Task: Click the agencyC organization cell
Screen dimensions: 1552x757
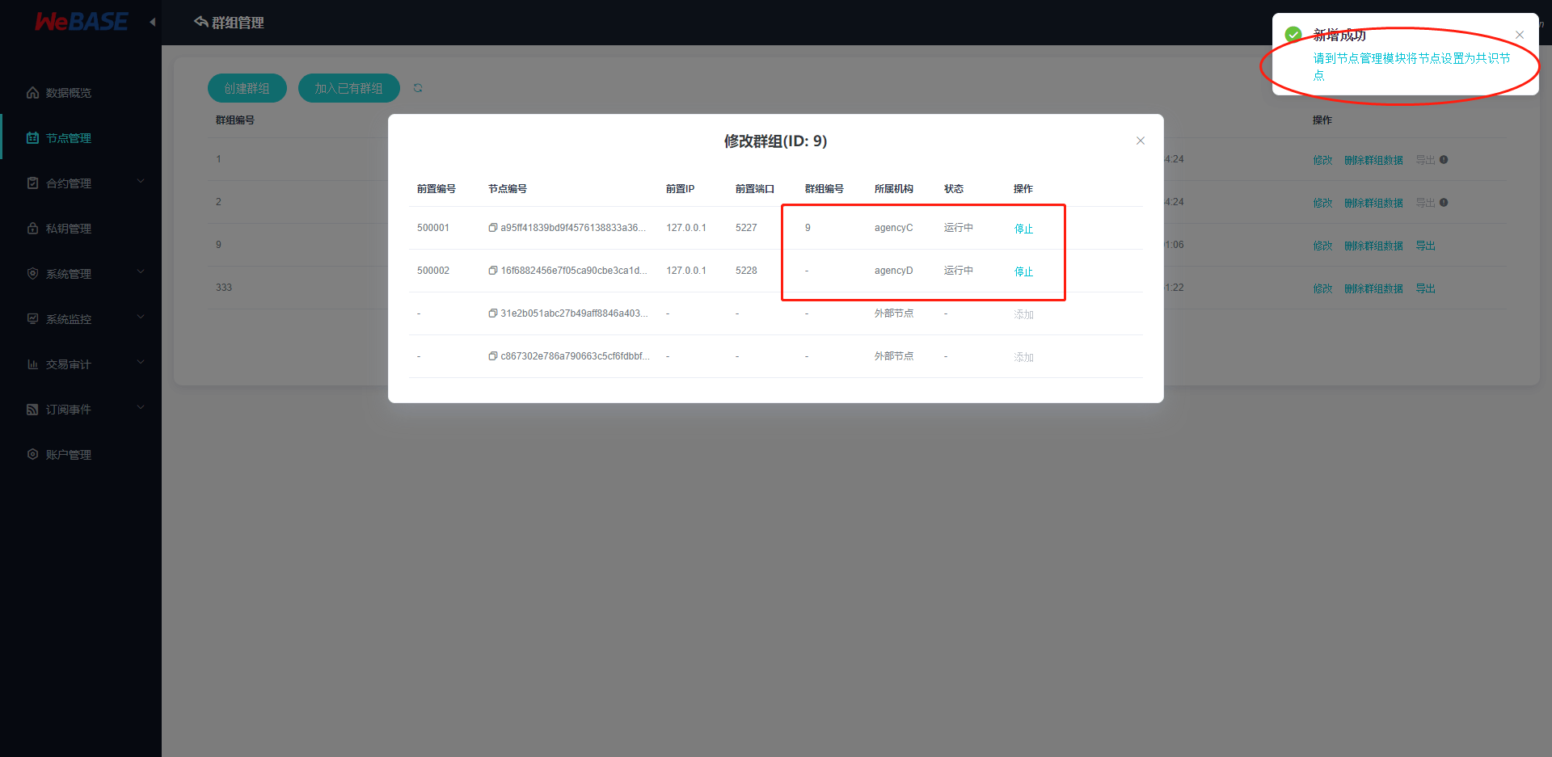Action: pos(893,228)
